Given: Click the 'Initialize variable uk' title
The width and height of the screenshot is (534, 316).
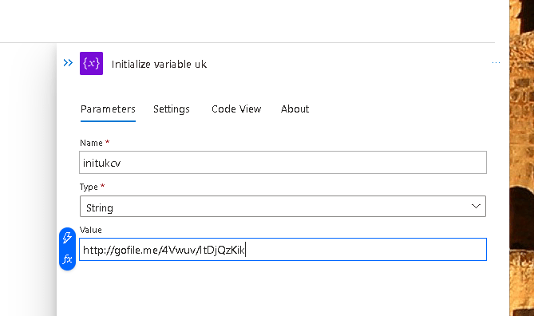Looking at the screenshot, I should pos(159,64).
